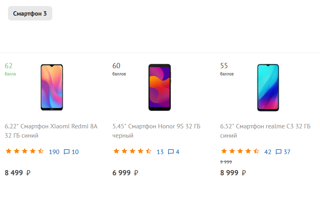Screen dimensions: 320x209
Task: Open comments icon for realme C3
Action: click(x=278, y=152)
